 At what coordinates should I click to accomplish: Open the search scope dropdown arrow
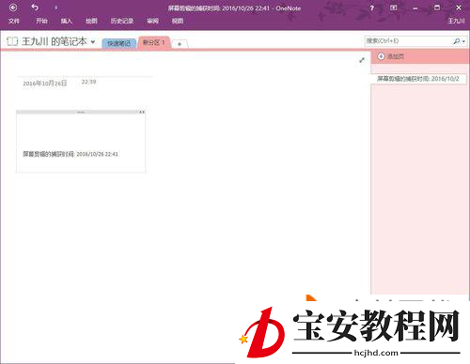[x=463, y=41]
